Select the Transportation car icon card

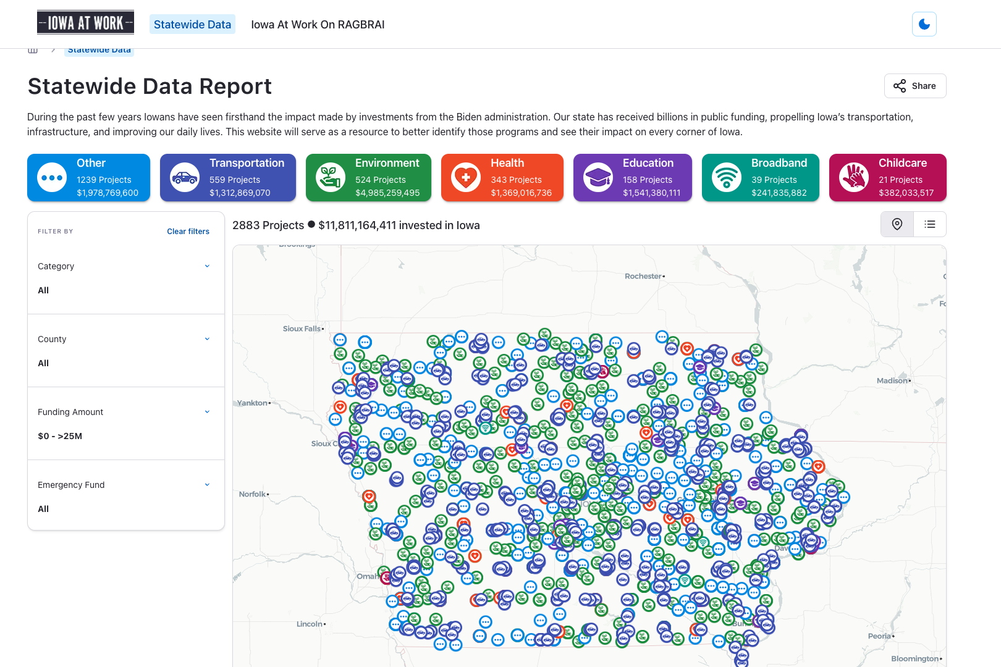[x=227, y=178]
